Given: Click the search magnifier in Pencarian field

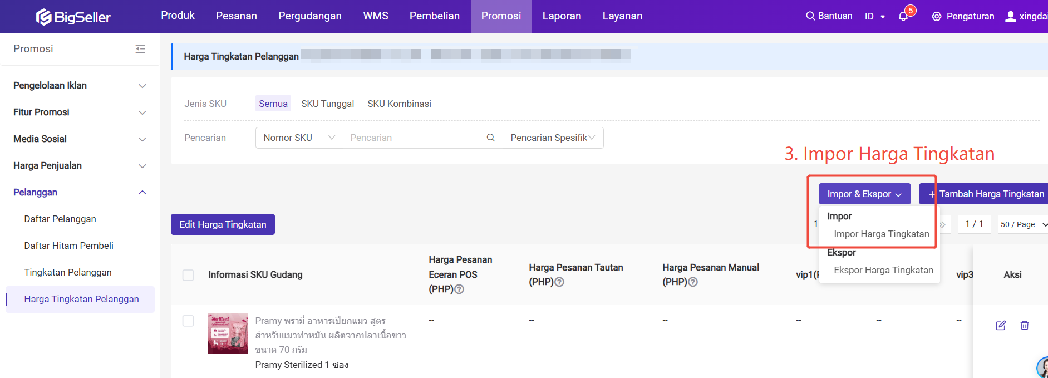Looking at the screenshot, I should [x=490, y=138].
